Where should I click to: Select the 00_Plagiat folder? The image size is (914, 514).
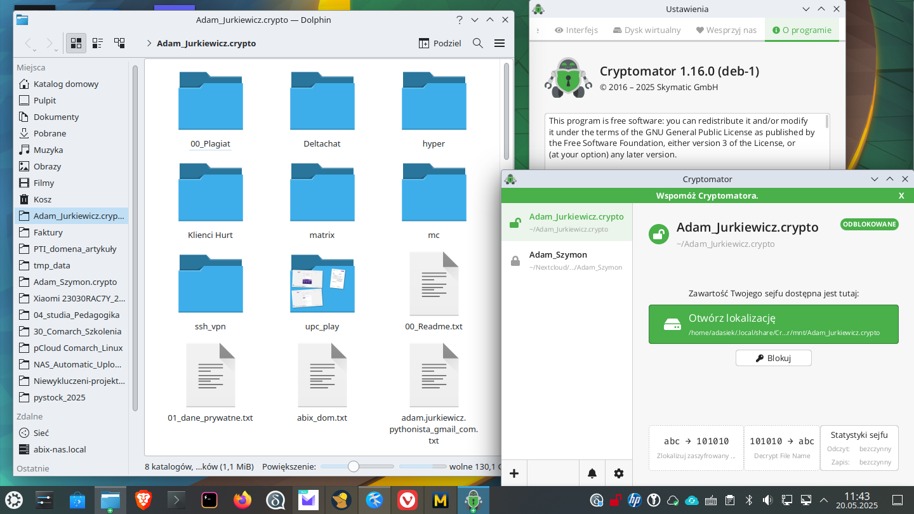[x=210, y=110]
